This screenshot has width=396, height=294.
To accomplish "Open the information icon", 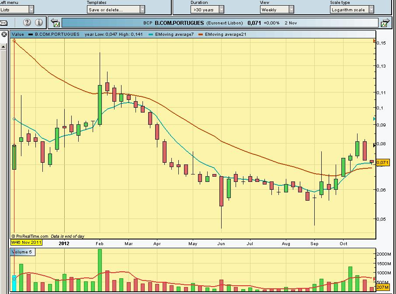I will coord(38,22).
